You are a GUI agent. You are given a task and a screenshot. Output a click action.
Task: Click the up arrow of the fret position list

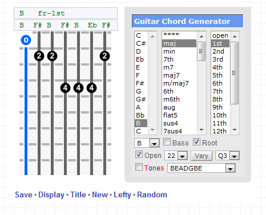tap(235, 36)
